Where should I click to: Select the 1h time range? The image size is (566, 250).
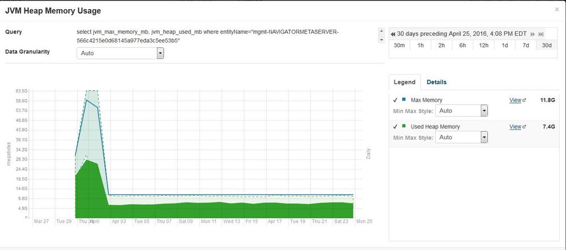click(420, 45)
